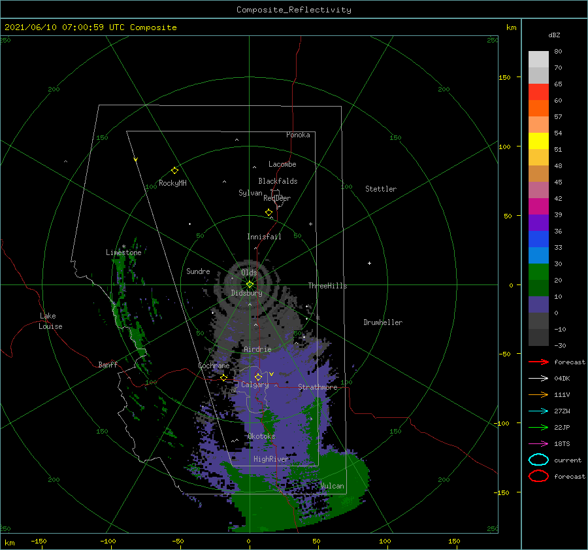Select the Innisfail label
The image size is (588, 550).
(264, 237)
